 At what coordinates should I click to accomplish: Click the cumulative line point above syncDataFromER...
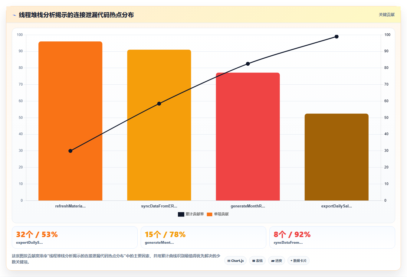point(159,104)
